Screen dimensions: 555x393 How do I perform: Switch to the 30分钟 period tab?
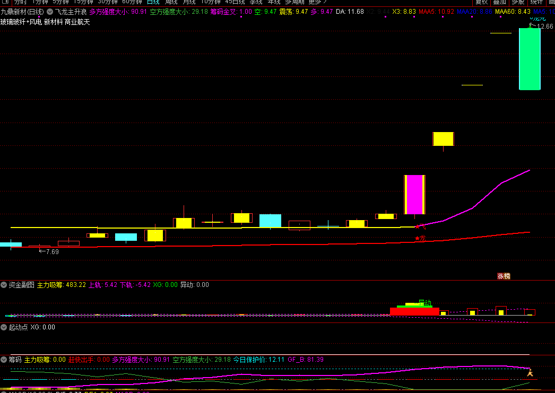(x=108, y=2)
